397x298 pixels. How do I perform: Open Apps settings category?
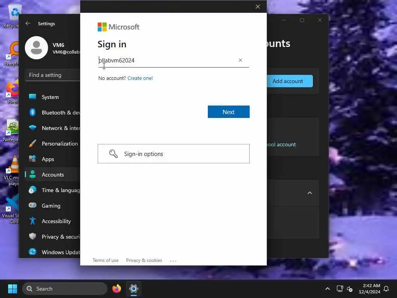click(53, 159)
